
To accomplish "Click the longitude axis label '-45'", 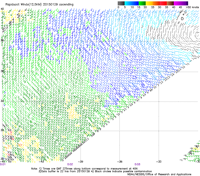I will (2, 161).
